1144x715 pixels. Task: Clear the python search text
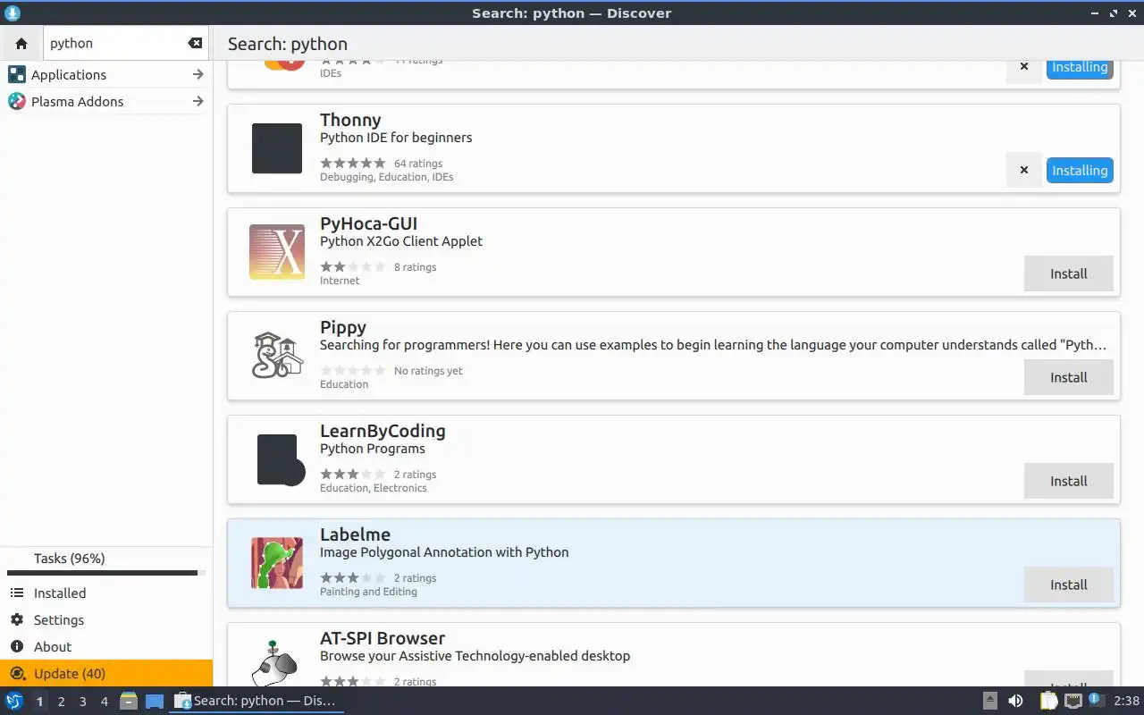[195, 43]
